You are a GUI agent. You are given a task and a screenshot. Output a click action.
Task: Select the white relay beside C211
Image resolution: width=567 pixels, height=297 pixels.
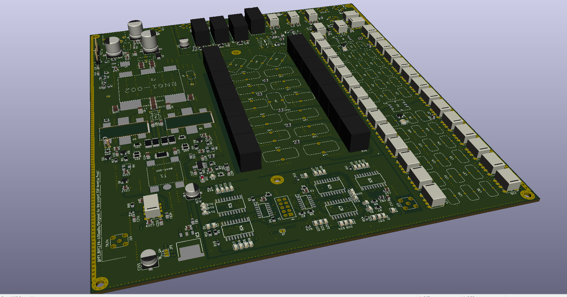pos(151,206)
